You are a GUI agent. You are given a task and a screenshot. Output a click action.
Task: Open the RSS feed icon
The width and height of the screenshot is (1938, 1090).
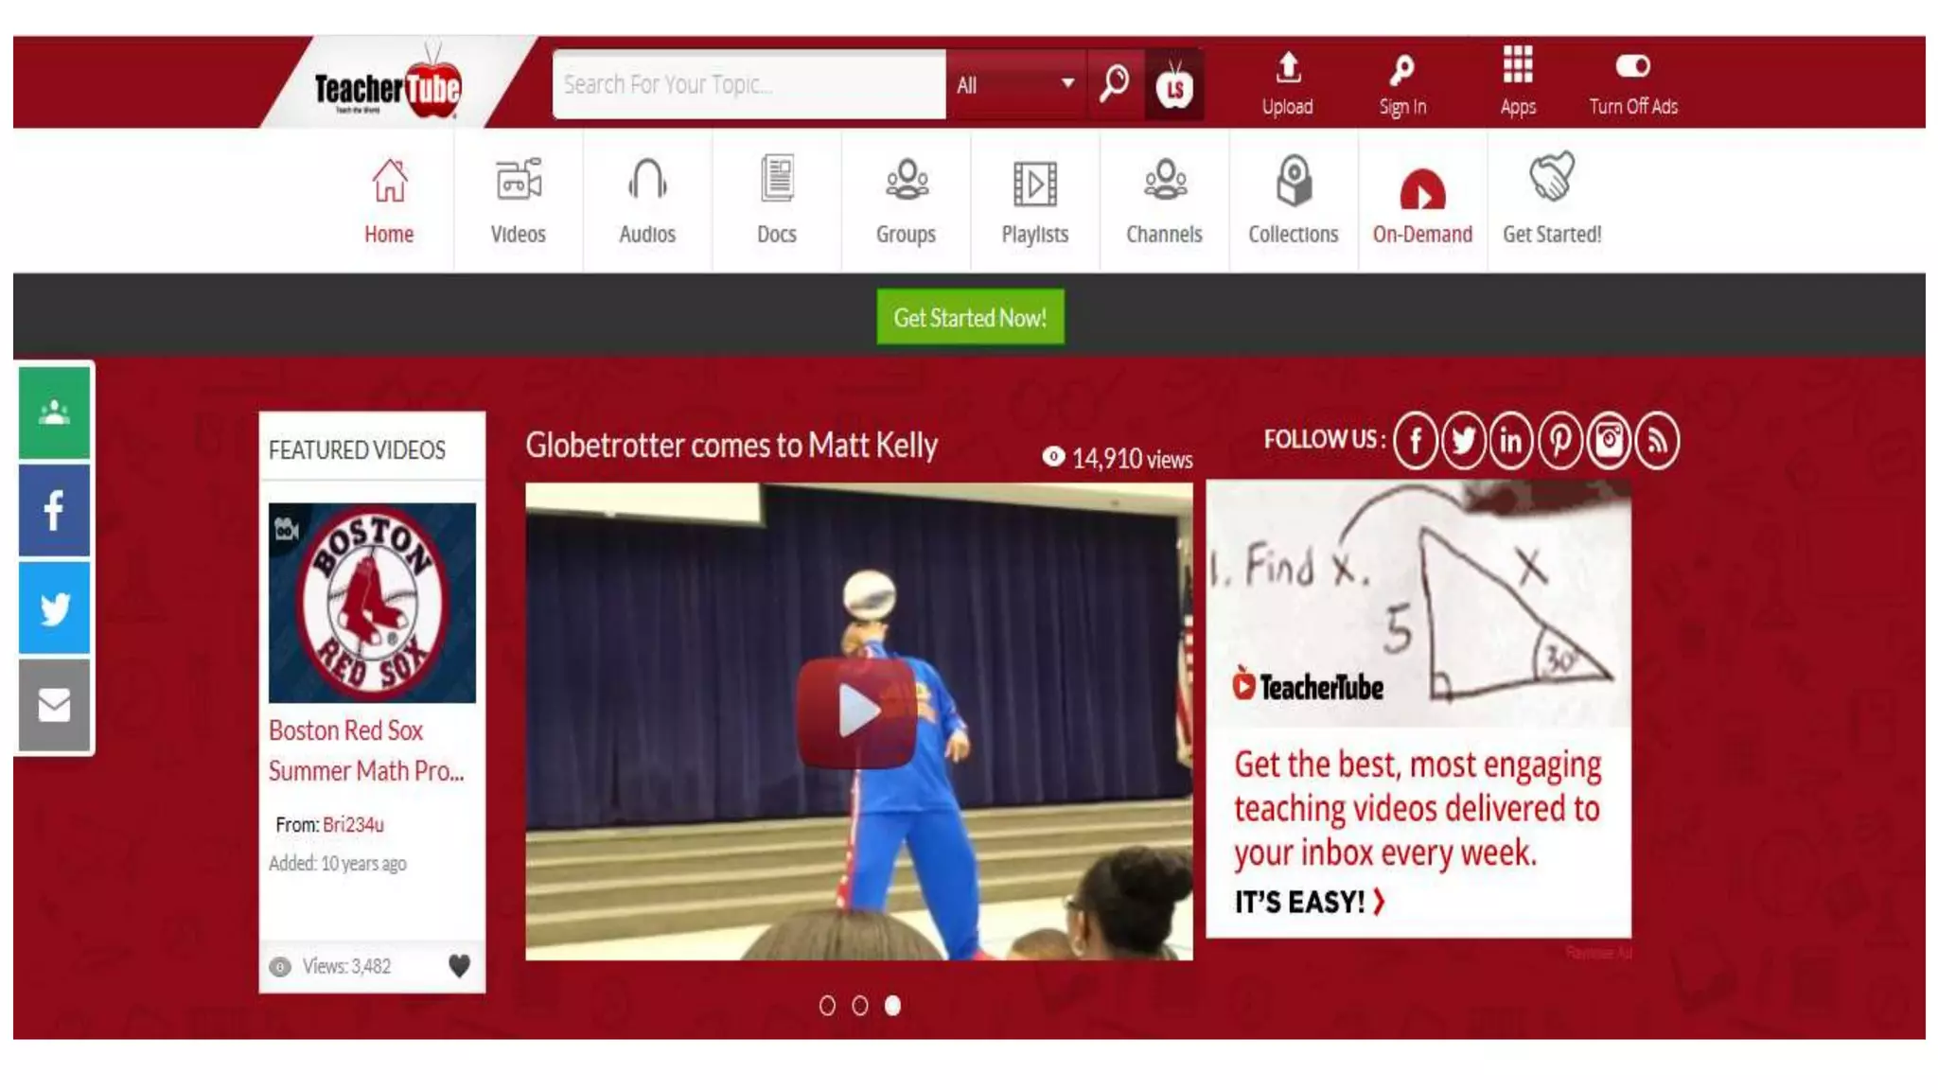pos(1657,441)
